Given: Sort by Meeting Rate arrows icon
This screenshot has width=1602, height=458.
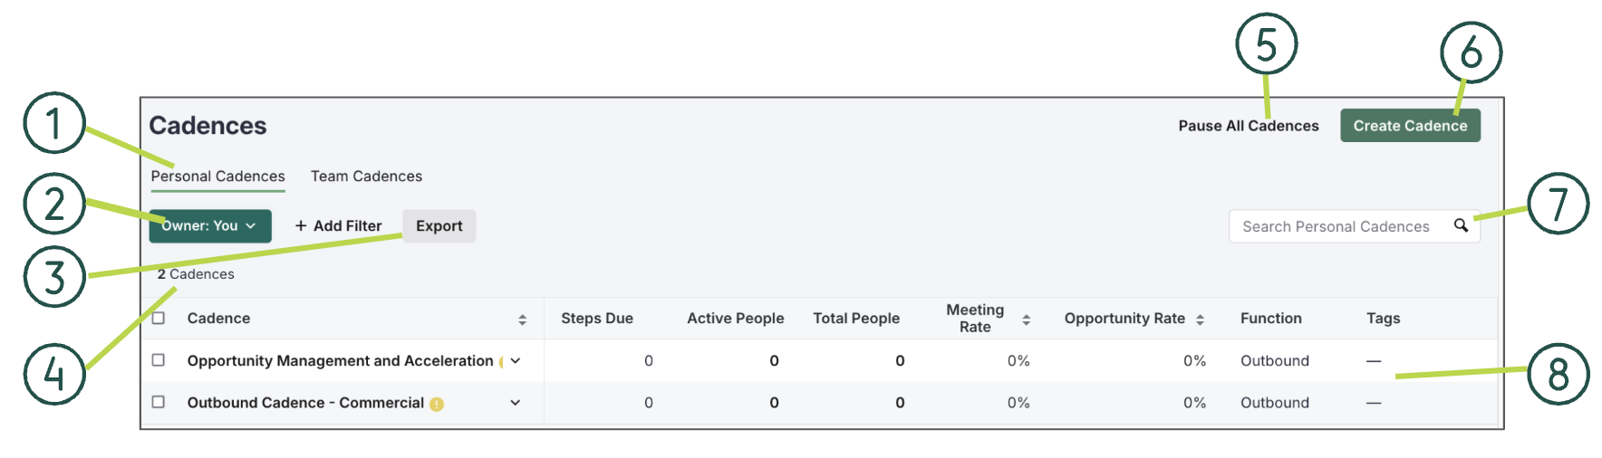Looking at the screenshot, I should point(1026,320).
